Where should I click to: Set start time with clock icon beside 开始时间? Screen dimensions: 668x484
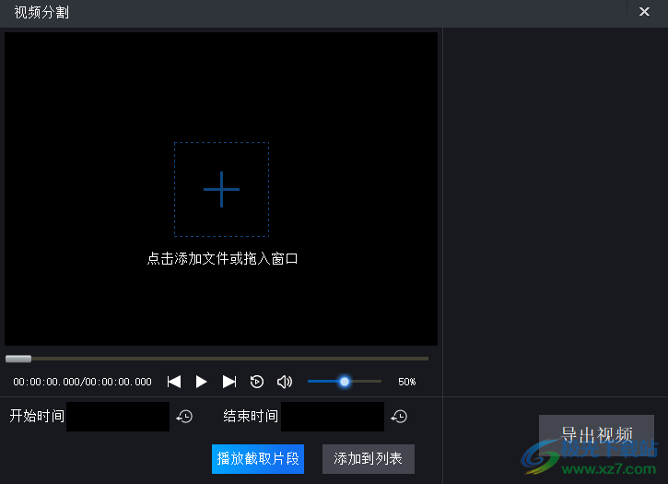click(185, 416)
